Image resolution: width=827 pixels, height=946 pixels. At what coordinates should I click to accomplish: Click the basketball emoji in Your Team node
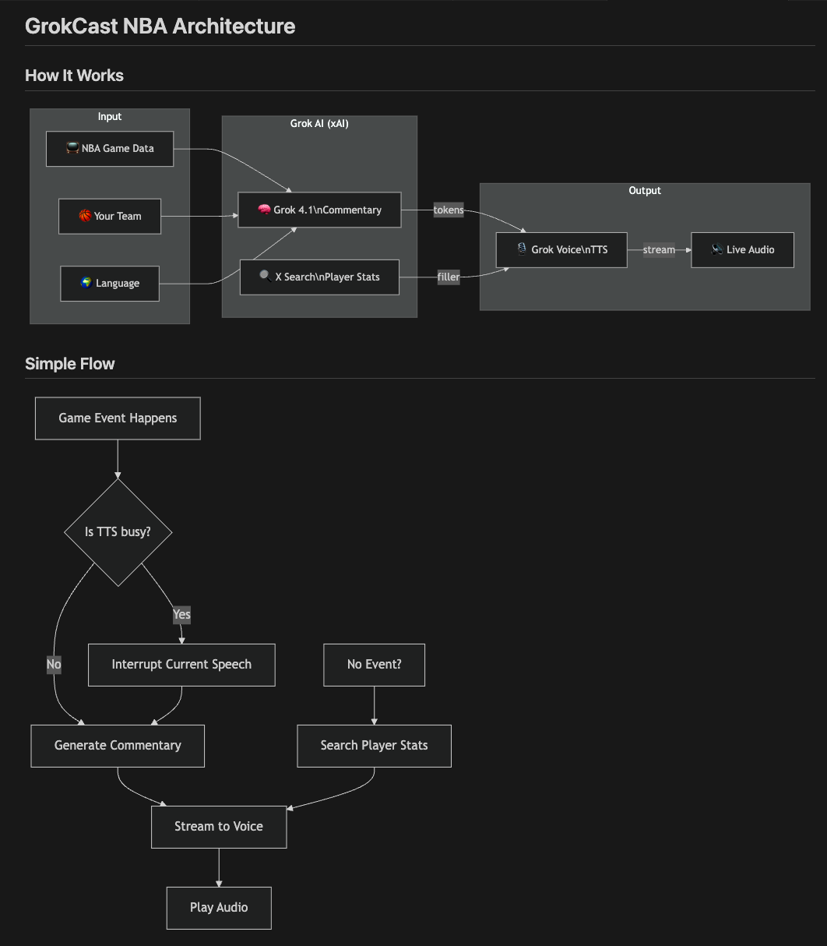point(85,216)
